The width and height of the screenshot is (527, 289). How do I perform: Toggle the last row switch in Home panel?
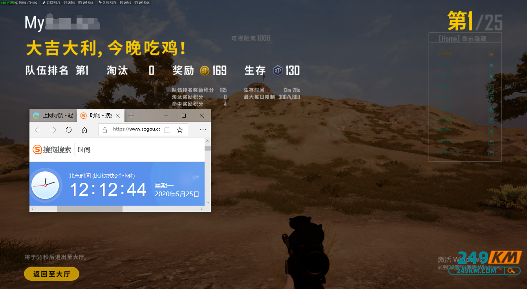click(x=491, y=153)
